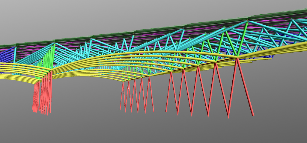Image resolution: width=307 pixels, height=143 pixels.
Task: Select the rightmost red V-strut's right leg
Action: click(245, 87)
